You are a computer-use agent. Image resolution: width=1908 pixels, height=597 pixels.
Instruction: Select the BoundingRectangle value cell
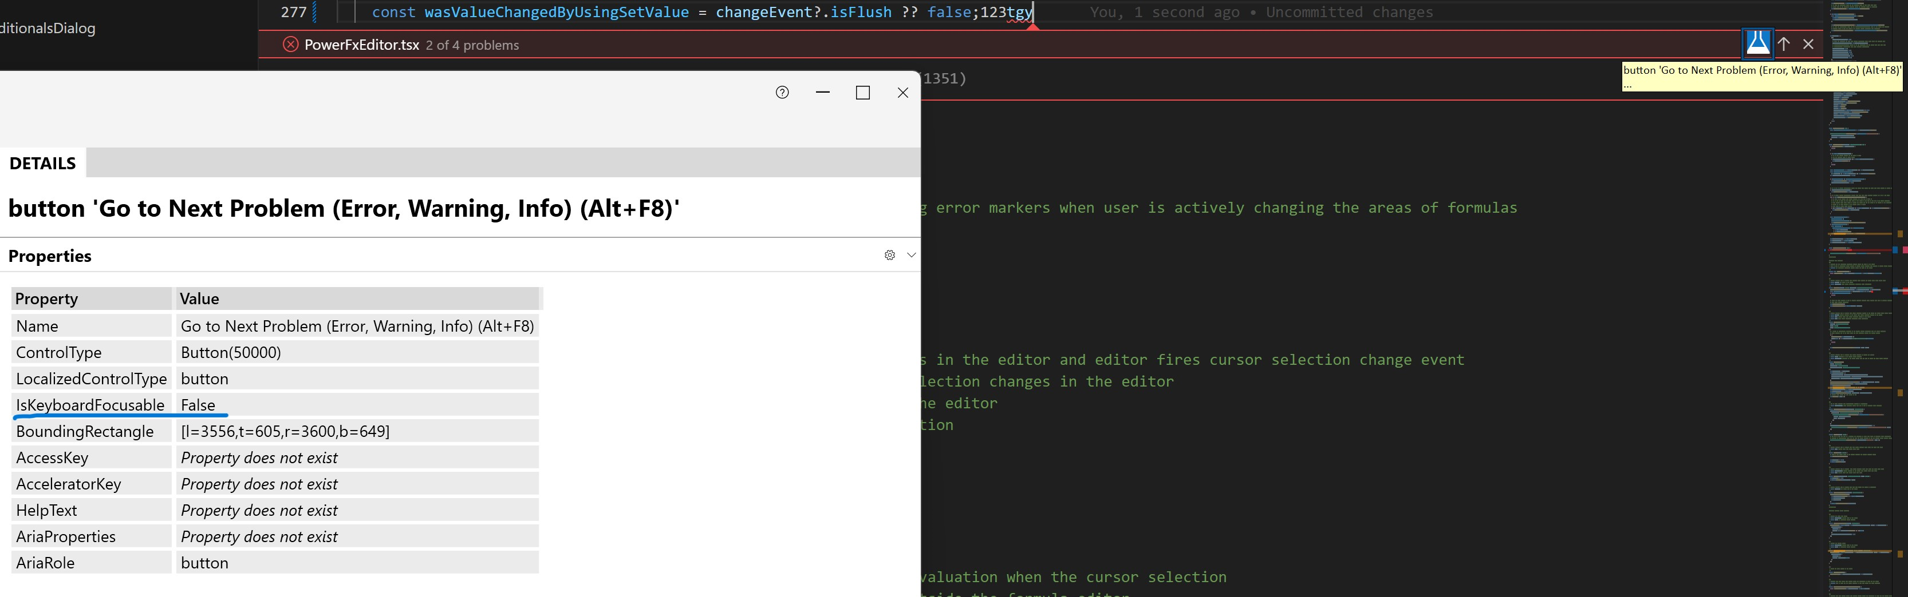[285, 431]
